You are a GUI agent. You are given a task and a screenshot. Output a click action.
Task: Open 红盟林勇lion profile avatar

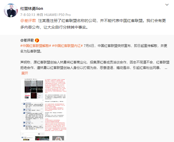[x=11, y=10]
